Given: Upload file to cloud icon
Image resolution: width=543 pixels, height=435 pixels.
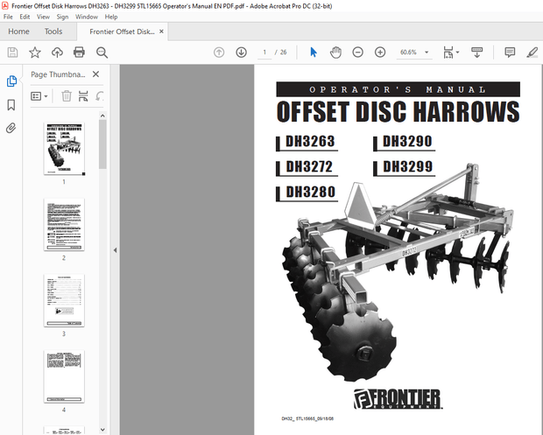Looking at the screenshot, I should click(x=57, y=53).
